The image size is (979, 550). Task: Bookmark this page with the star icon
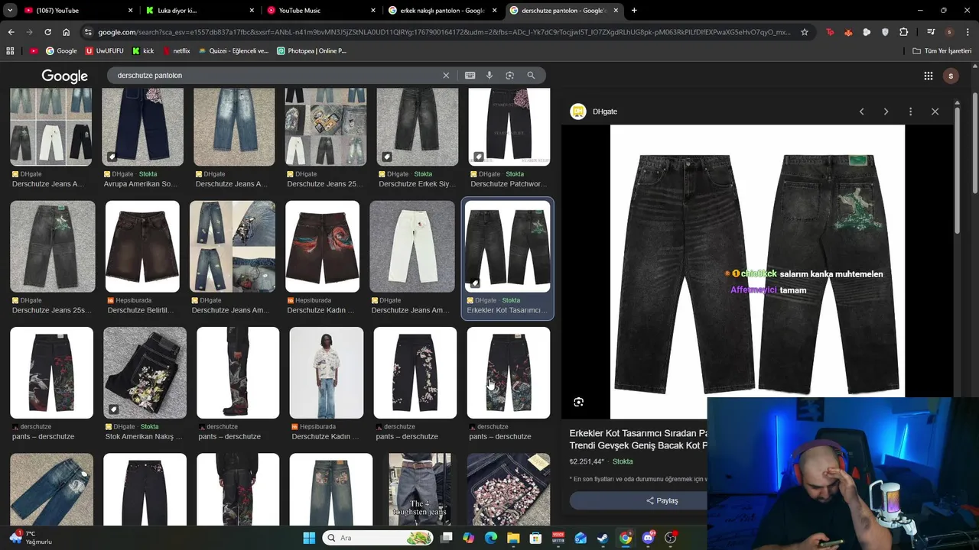(x=805, y=32)
